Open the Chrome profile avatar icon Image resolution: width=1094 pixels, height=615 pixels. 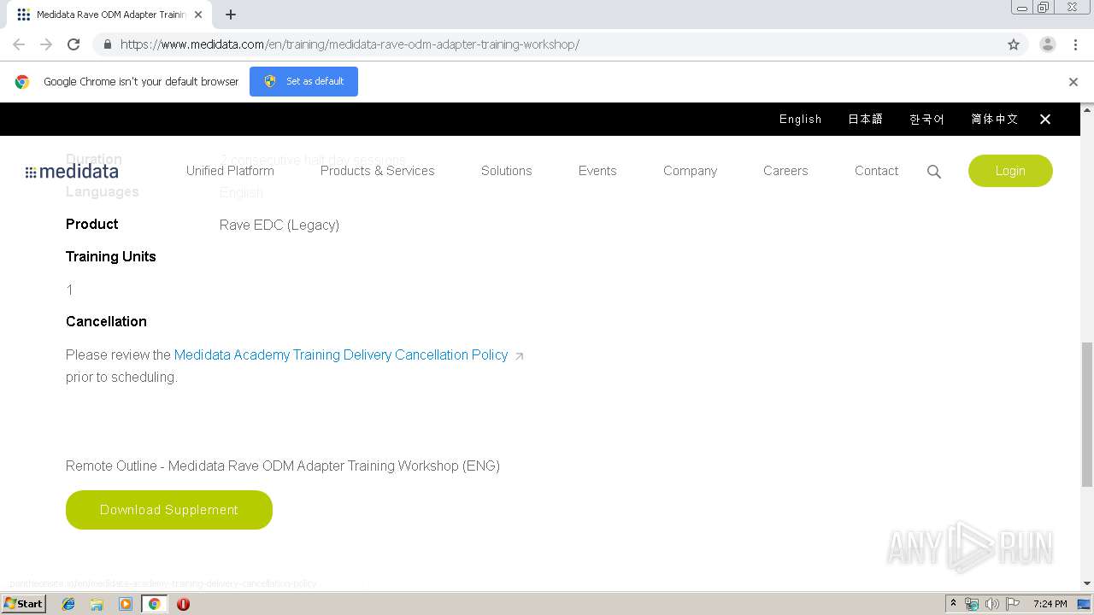click(1048, 44)
